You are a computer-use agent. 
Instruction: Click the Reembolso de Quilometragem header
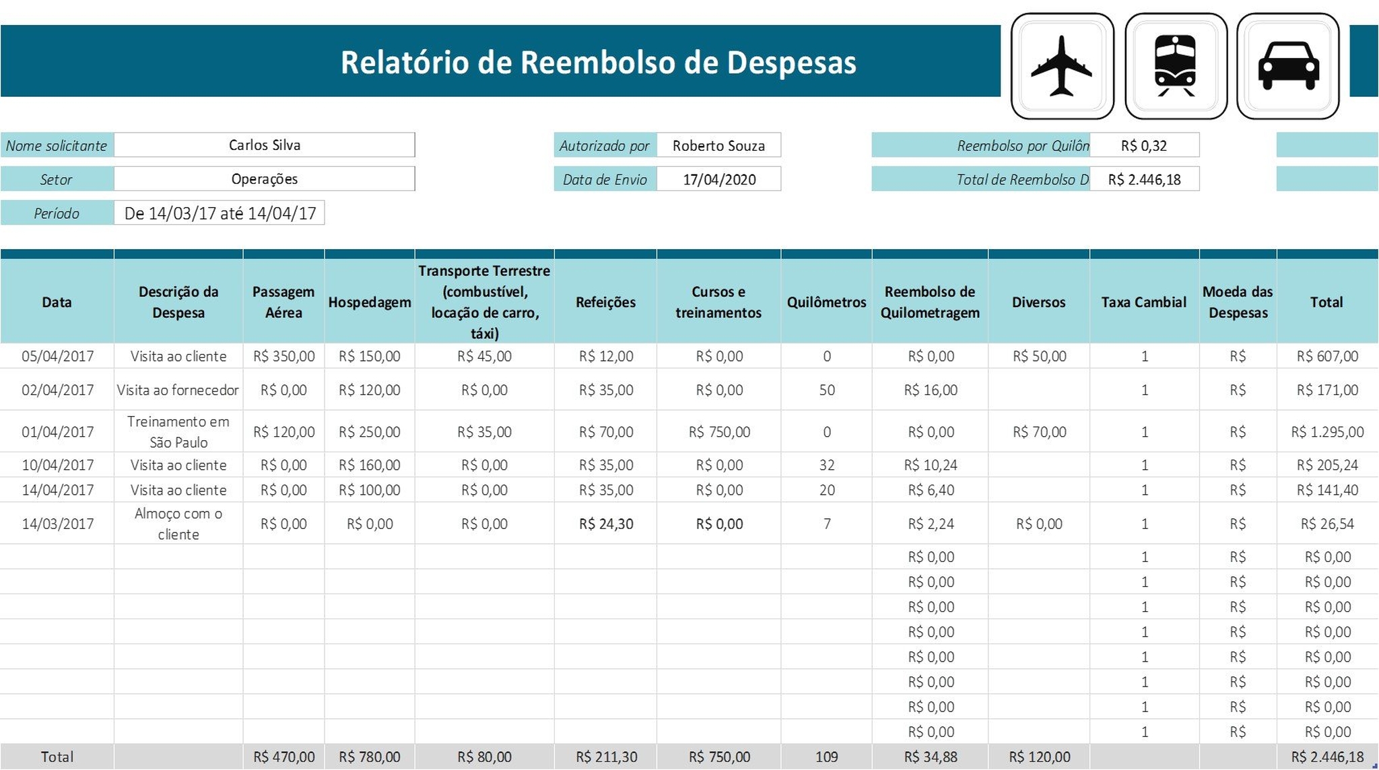pyautogui.click(x=930, y=302)
